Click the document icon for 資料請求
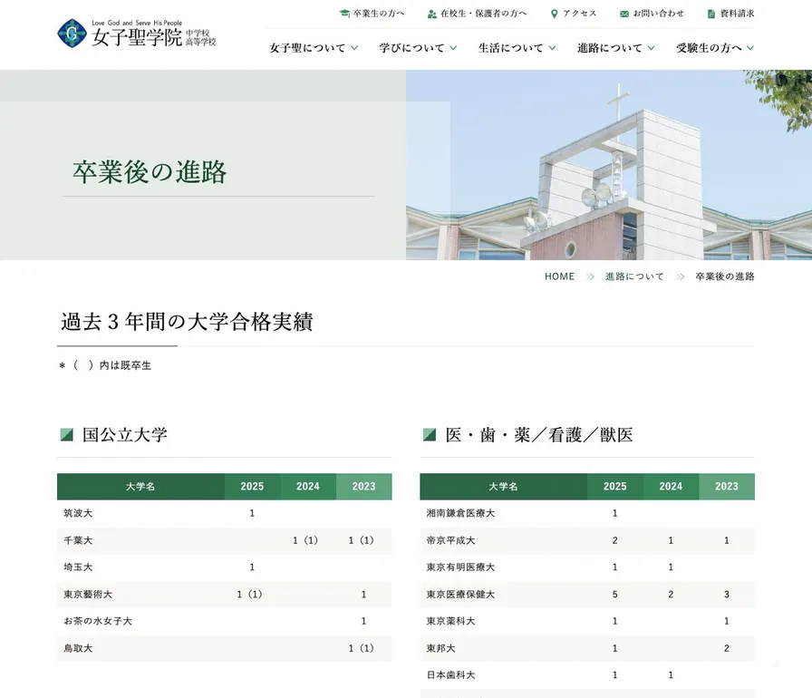 click(711, 14)
